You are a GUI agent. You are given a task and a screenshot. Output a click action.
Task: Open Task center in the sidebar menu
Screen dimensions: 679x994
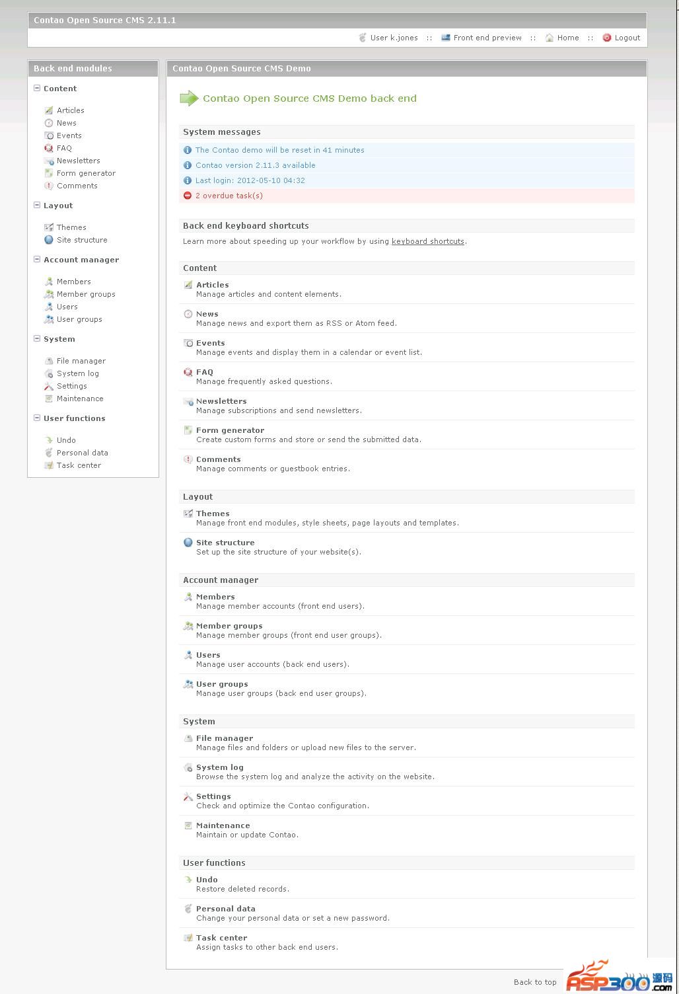click(x=79, y=465)
